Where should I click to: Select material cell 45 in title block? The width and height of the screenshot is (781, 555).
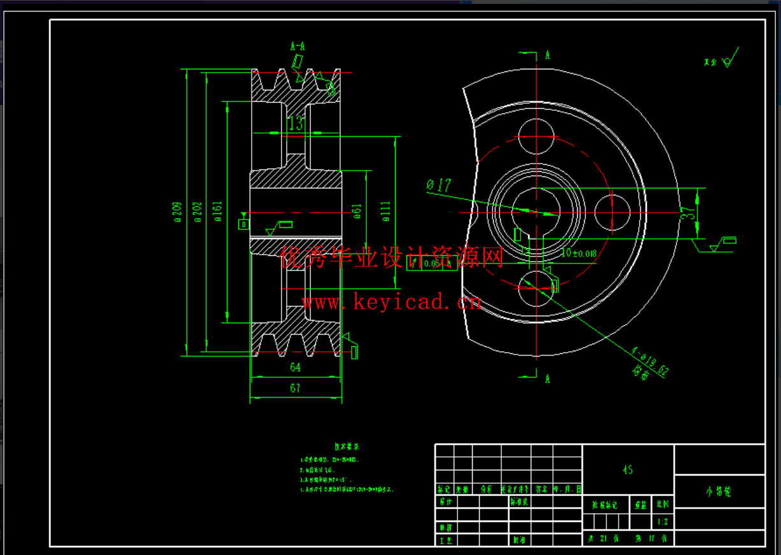[627, 470]
